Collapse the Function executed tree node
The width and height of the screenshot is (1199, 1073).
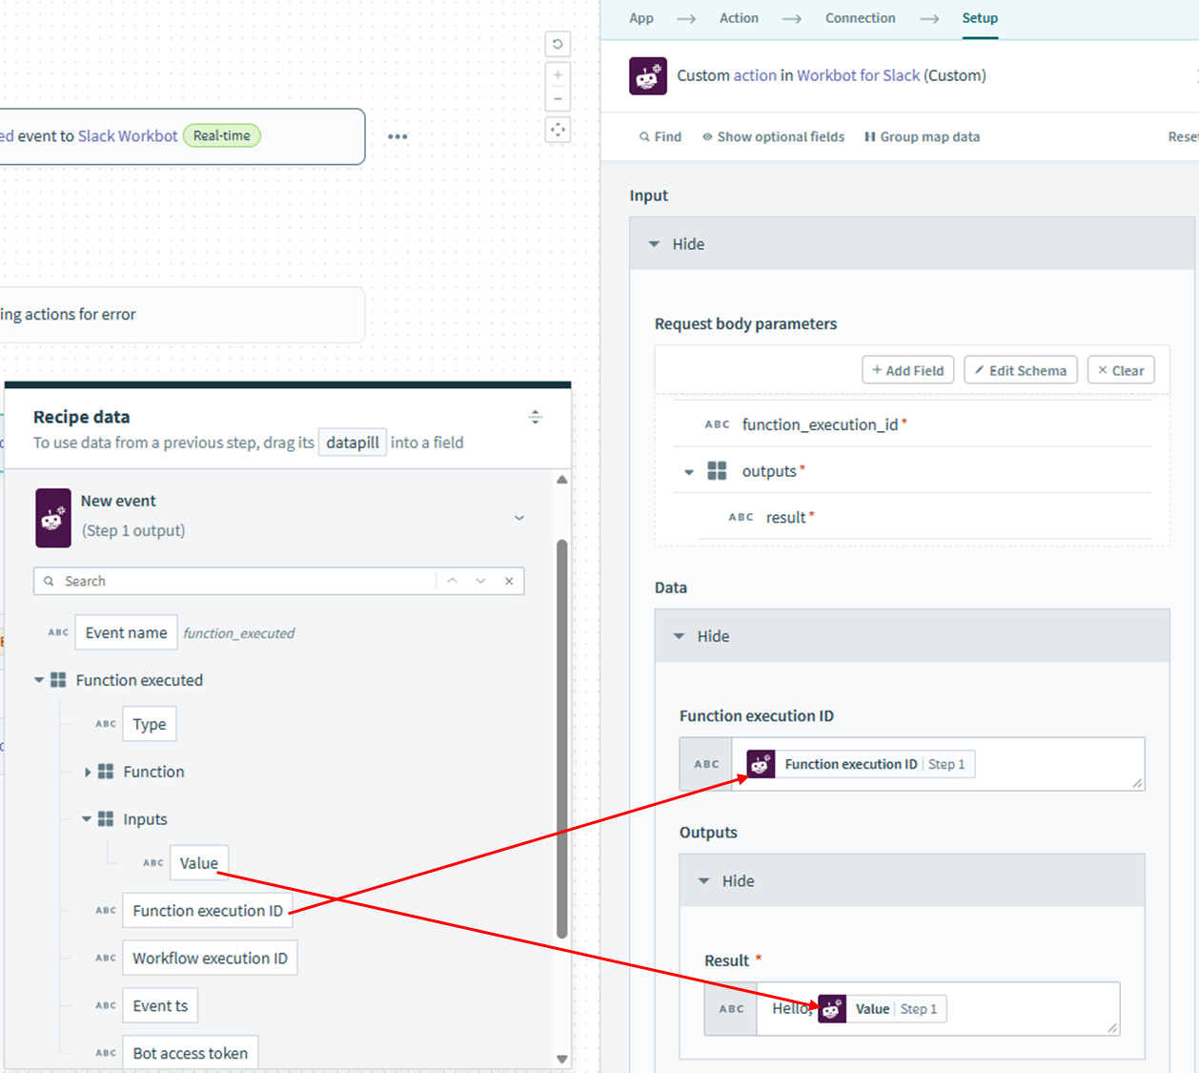[x=39, y=680]
